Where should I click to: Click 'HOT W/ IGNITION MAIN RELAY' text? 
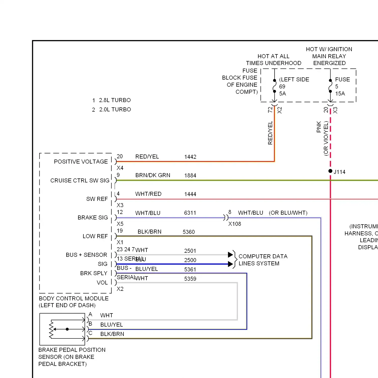329,53
